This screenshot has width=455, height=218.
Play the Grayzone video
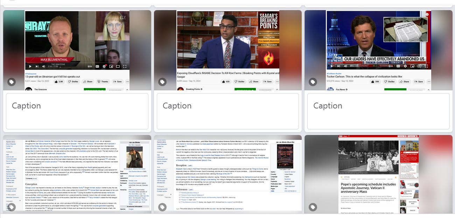[30, 66]
